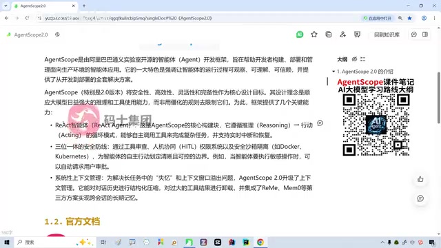Star this document with the favorite icon

[314, 34]
